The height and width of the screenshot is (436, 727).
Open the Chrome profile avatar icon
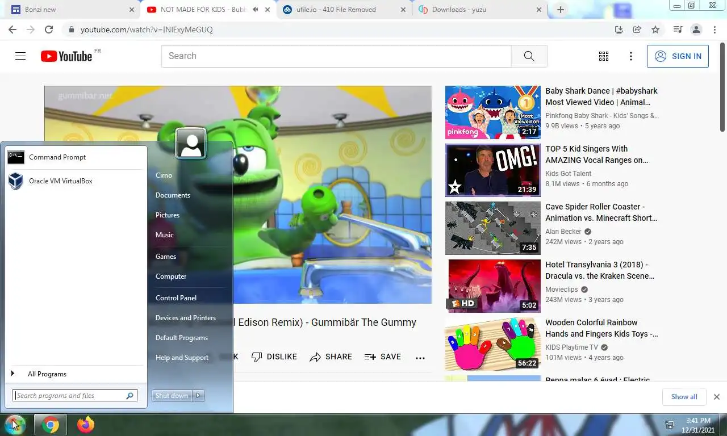tap(696, 30)
